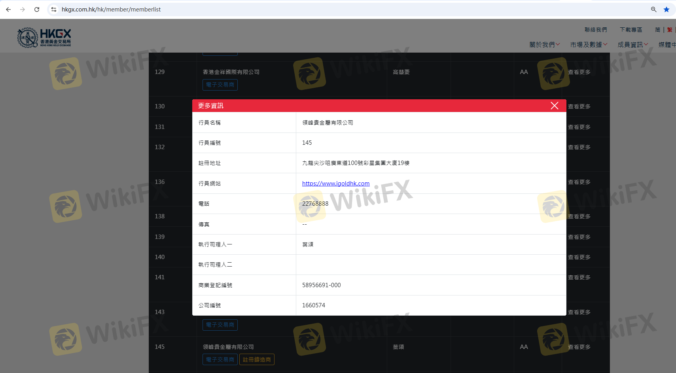Click the zoom magnifier icon in address bar
Image resolution: width=676 pixels, height=373 pixels.
[653, 9]
